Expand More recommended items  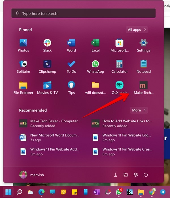click(x=139, y=110)
